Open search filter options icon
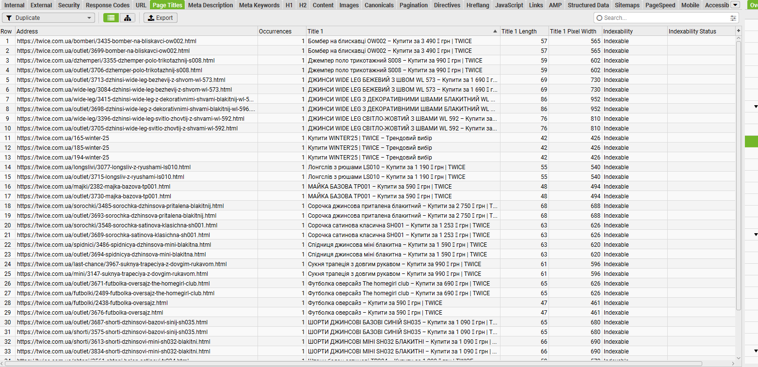Screen dimensions: 758x367 point(733,18)
